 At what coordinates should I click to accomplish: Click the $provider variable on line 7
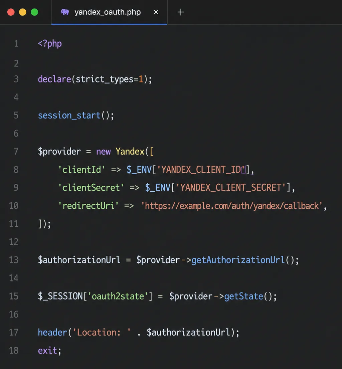(59, 152)
